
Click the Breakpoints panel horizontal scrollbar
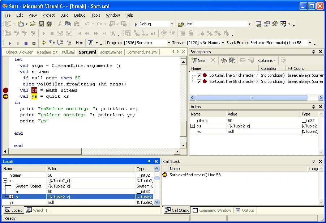tap(252, 97)
